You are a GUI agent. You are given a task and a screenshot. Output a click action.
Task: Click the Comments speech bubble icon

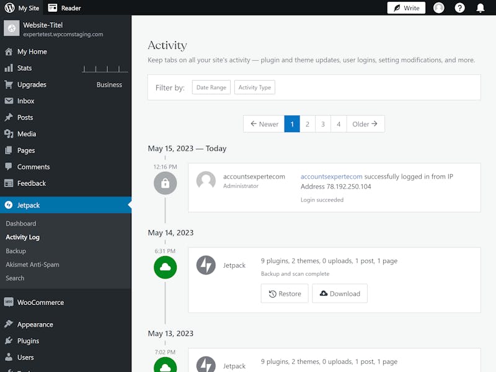(9, 167)
